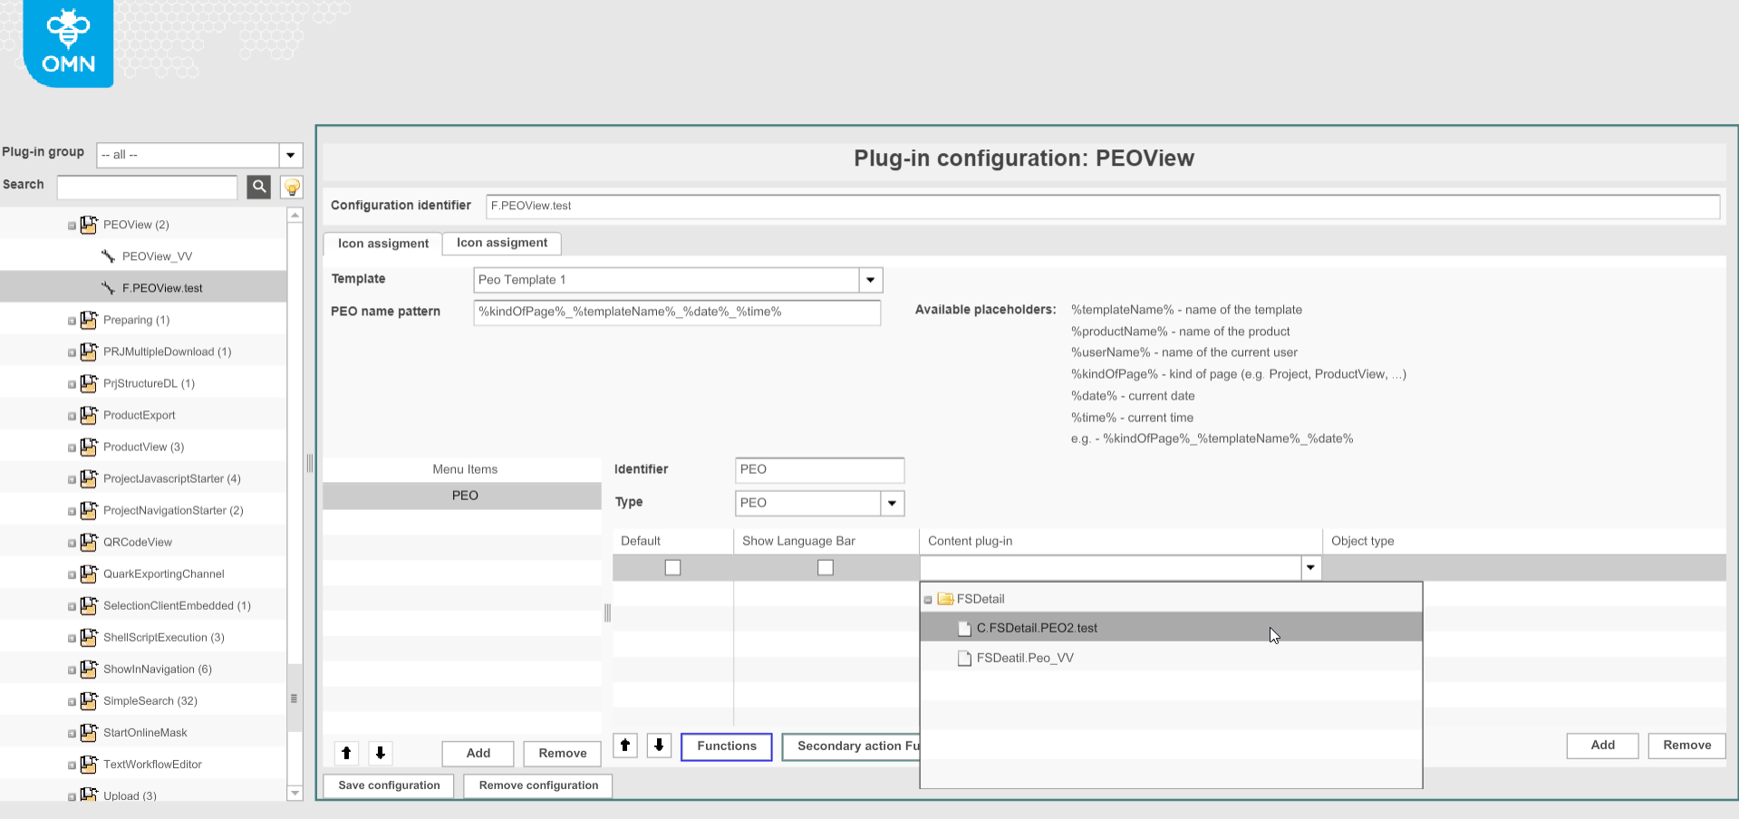Enable the Default checkbox

672,566
